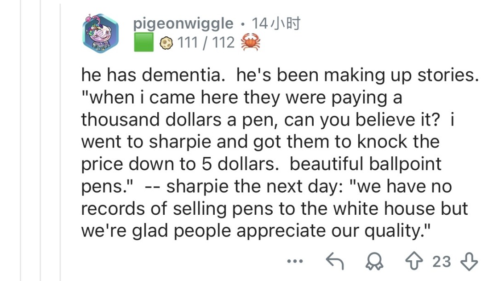Viewport: 499px width, 281px height.
Task: Click the green square flair icon
Action: pos(143,43)
